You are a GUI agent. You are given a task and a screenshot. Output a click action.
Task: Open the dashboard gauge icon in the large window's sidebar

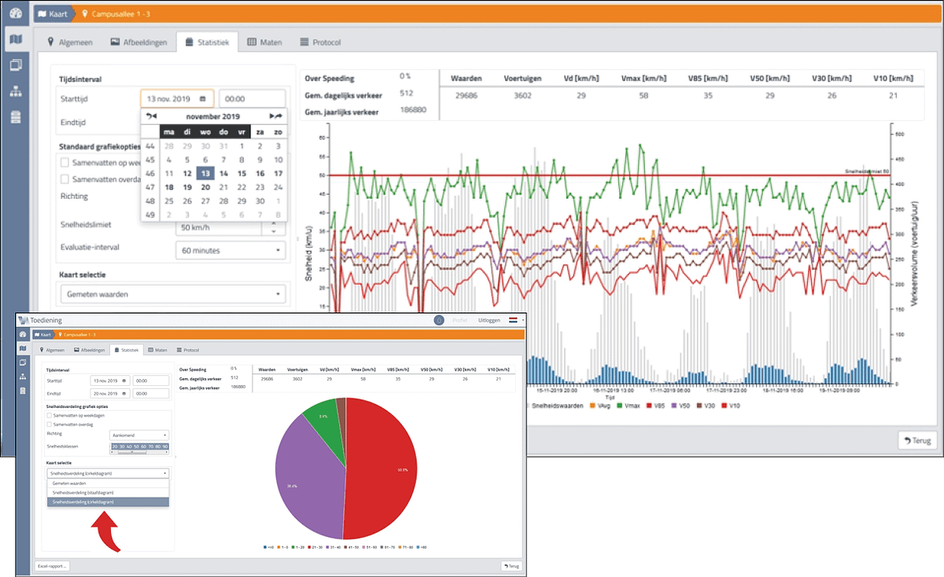pos(16,13)
